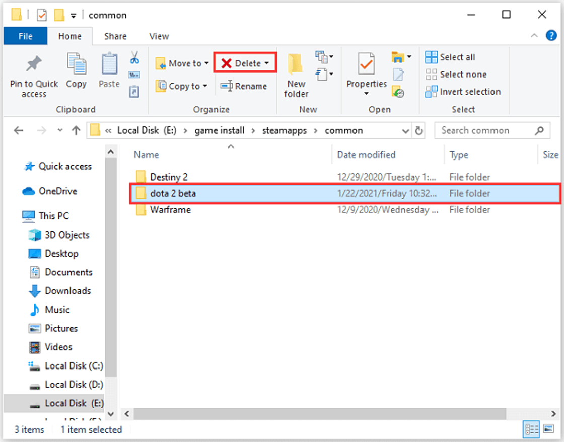Click inside the Search common box
The width and height of the screenshot is (564, 442).
click(x=483, y=130)
